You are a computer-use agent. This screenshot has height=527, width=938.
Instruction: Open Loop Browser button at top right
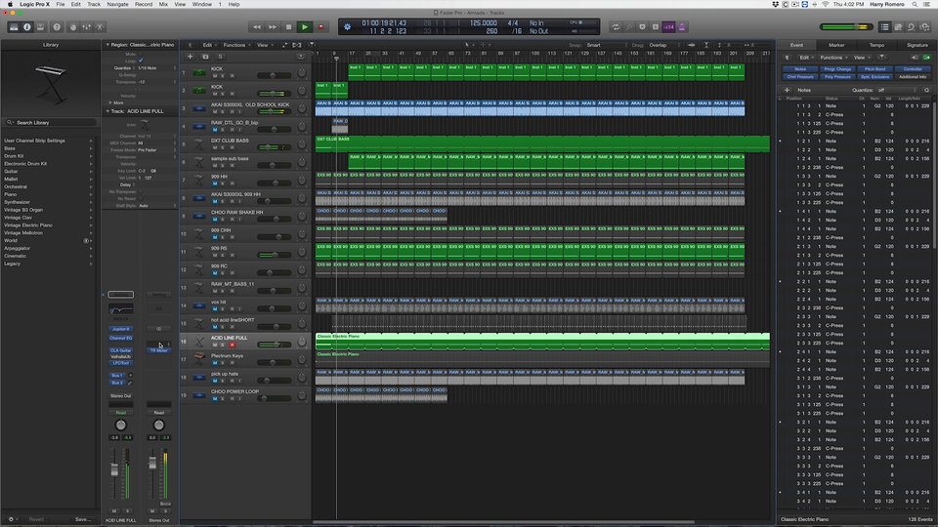[x=911, y=27]
